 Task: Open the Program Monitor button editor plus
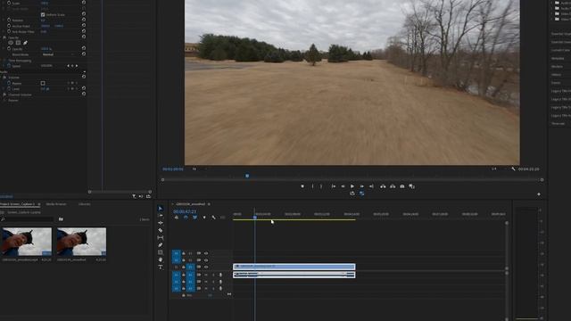tap(539, 194)
